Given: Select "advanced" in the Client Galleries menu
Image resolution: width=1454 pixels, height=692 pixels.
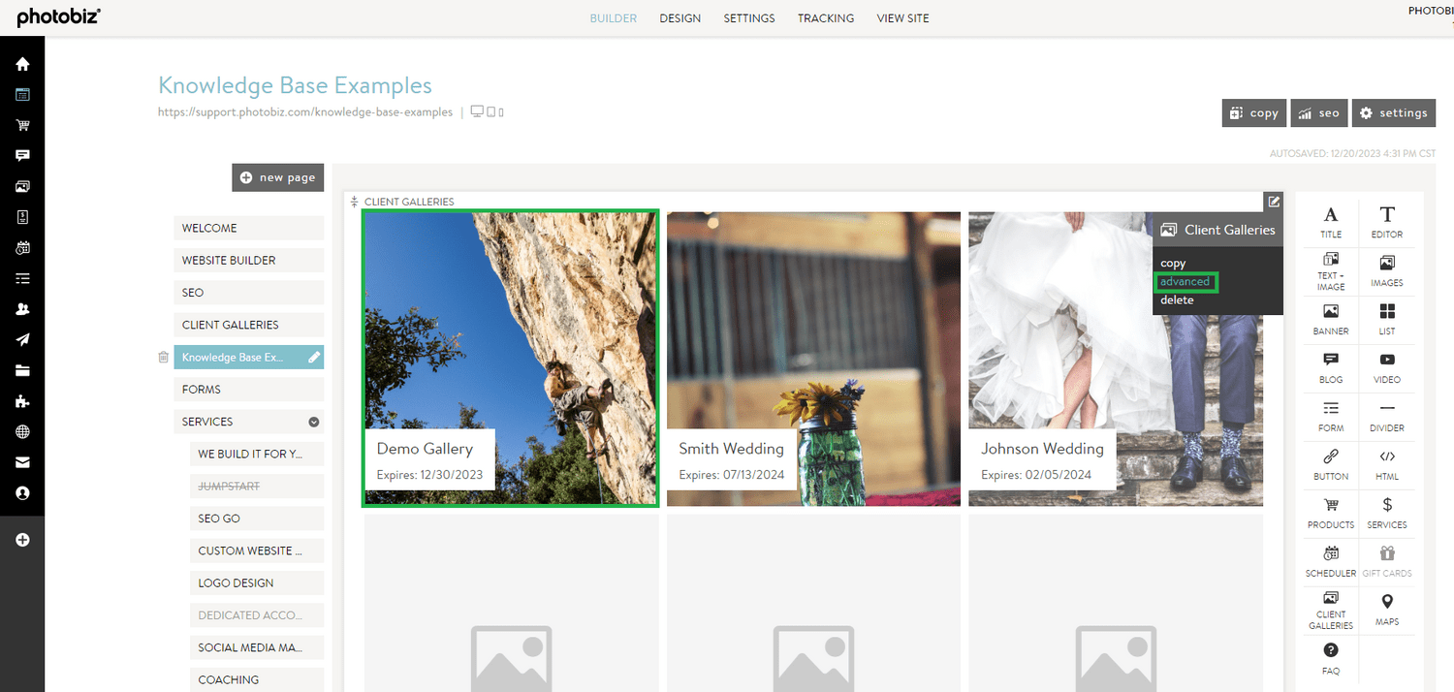Looking at the screenshot, I should (1185, 281).
